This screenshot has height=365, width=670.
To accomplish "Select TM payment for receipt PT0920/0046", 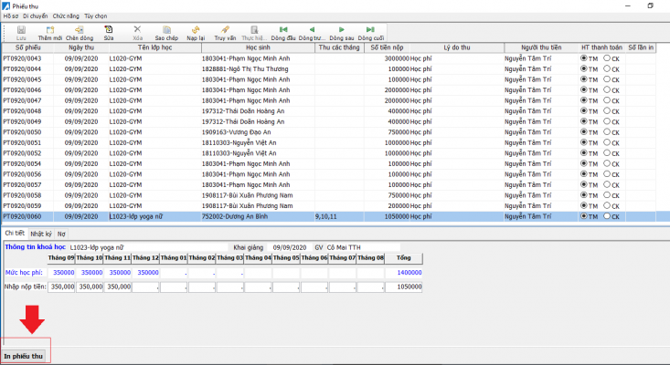I will [x=584, y=89].
